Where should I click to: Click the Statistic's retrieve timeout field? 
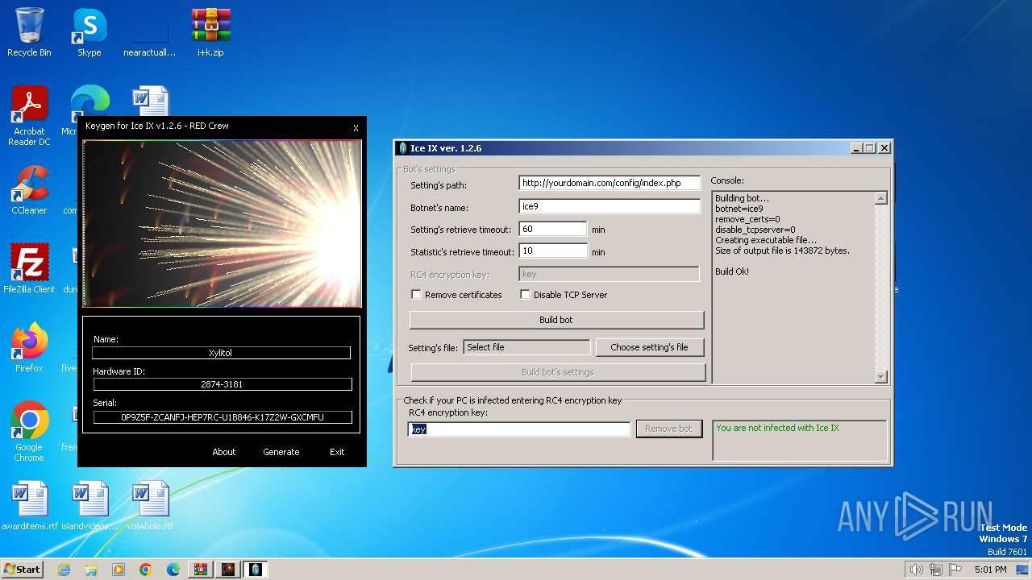pos(553,251)
